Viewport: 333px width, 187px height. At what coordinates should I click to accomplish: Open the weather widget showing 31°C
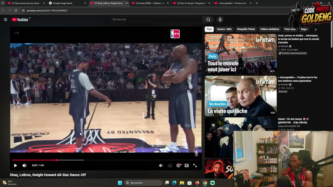coord(9,183)
